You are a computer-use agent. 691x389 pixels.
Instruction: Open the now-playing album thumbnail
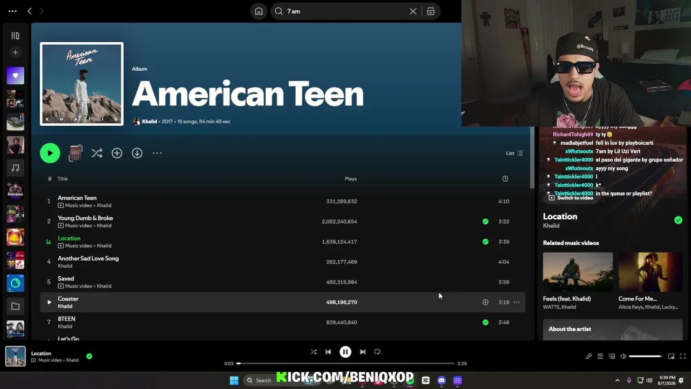[15, 356]
